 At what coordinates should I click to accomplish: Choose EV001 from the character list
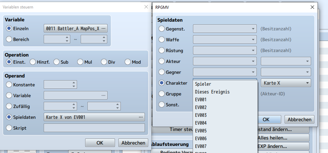(225, 100)
